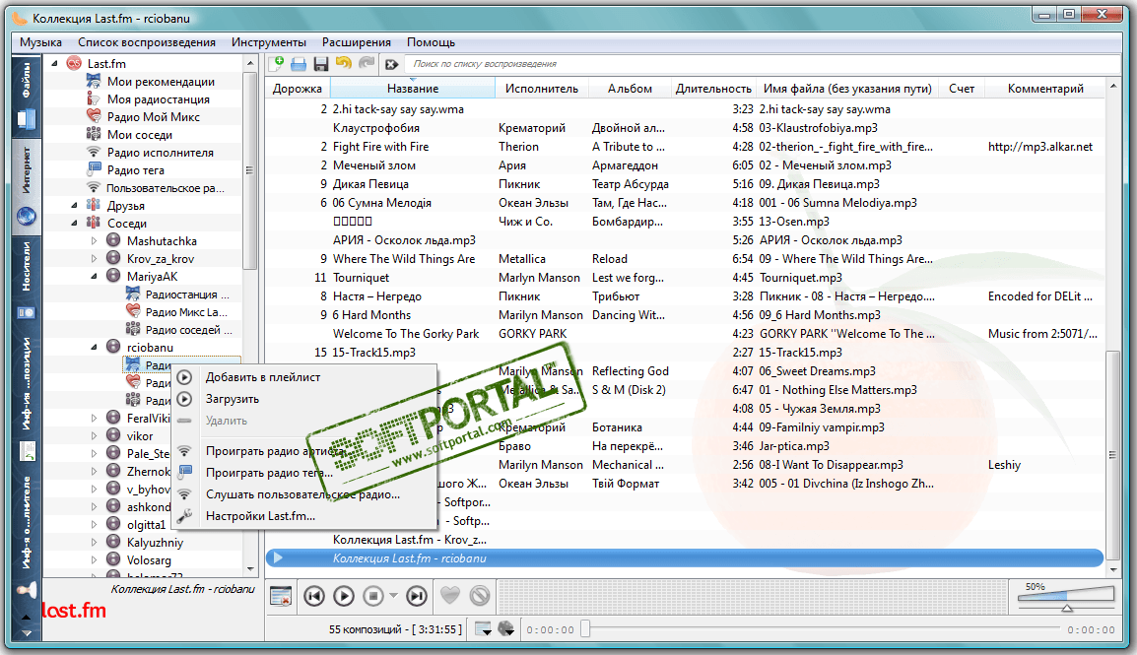Viewport: 1137px width, 655px height.
Task: Expand the vikor user node
Action: pos(94,436)
